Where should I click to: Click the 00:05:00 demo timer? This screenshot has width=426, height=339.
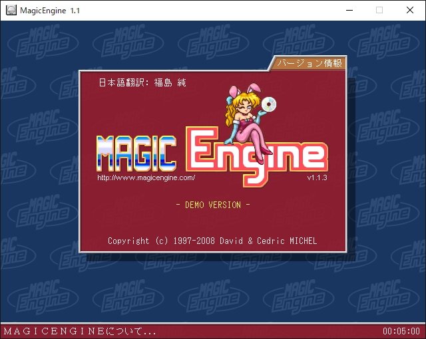point(401,330)
